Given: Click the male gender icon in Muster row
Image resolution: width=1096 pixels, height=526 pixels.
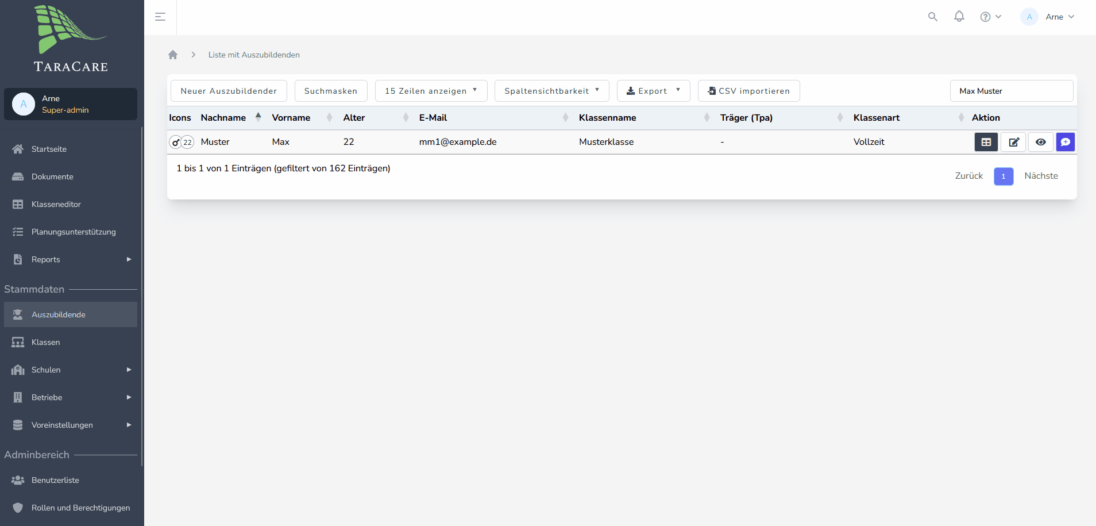Looking at the screenshot, I should [175, 142].
